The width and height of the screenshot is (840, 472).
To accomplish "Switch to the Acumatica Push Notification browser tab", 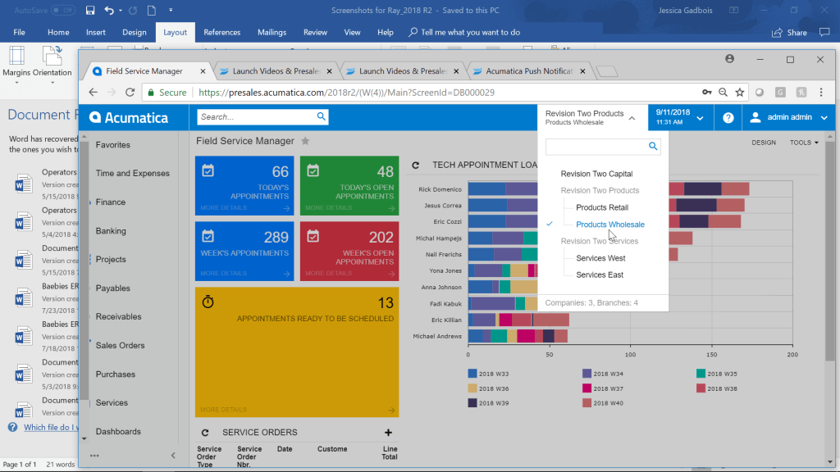I will coord(527,70).
